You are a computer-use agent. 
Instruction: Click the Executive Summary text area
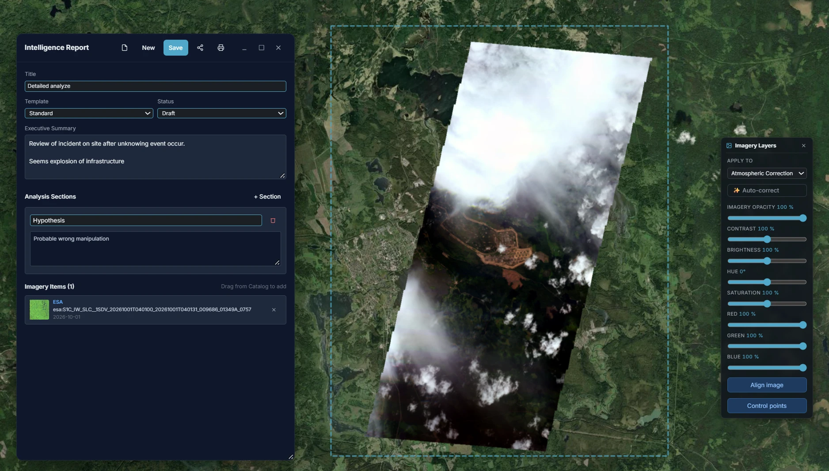click(156, 157)
